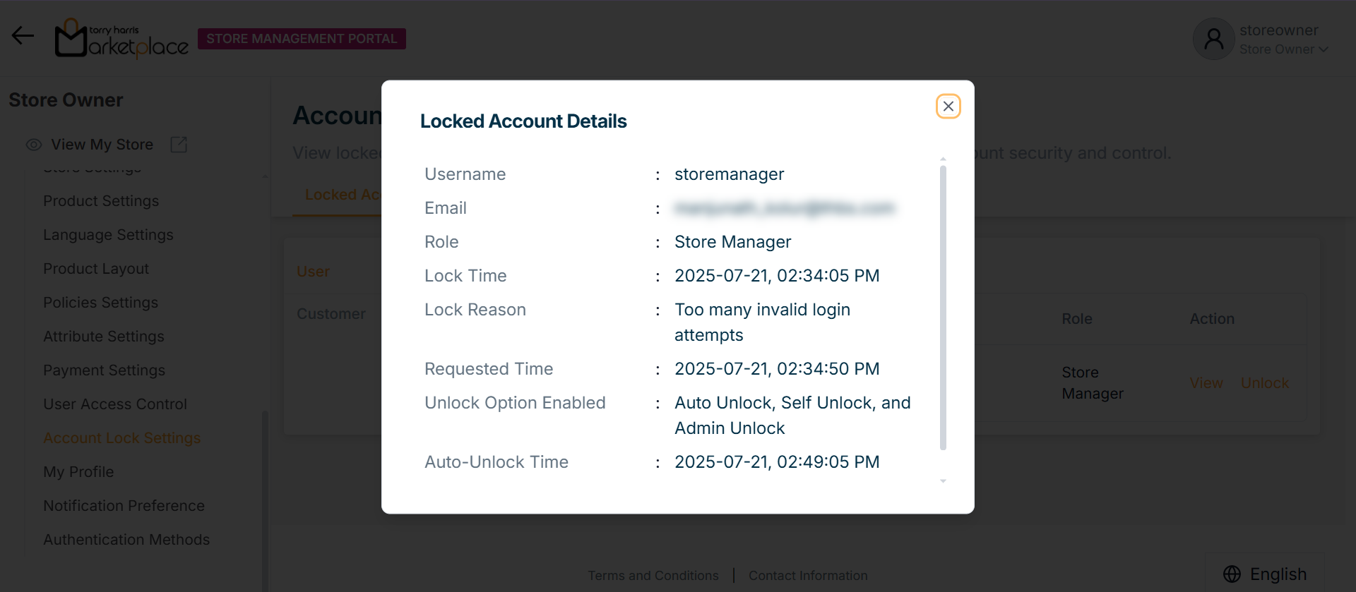Image resolution: width=1356 pixels, height=592 pixels.
Task: Open User Access Control menu item
Action: click(115, 404)
